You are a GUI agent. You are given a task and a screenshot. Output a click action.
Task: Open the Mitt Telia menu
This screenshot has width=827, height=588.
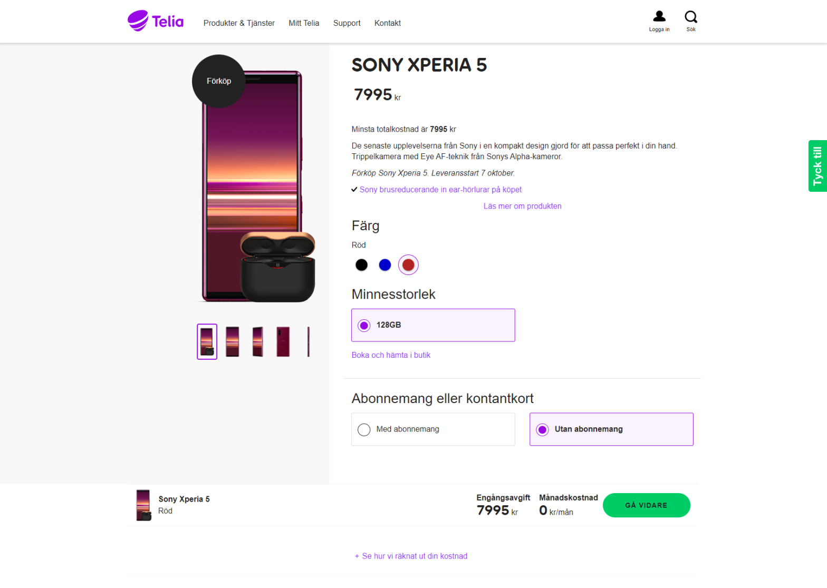pyautogui.click(x=304, y=23)
